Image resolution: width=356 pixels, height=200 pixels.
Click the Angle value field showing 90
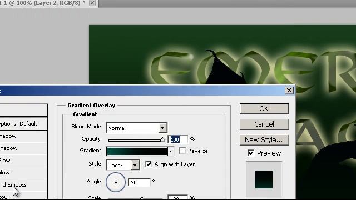tap(139, 182)
